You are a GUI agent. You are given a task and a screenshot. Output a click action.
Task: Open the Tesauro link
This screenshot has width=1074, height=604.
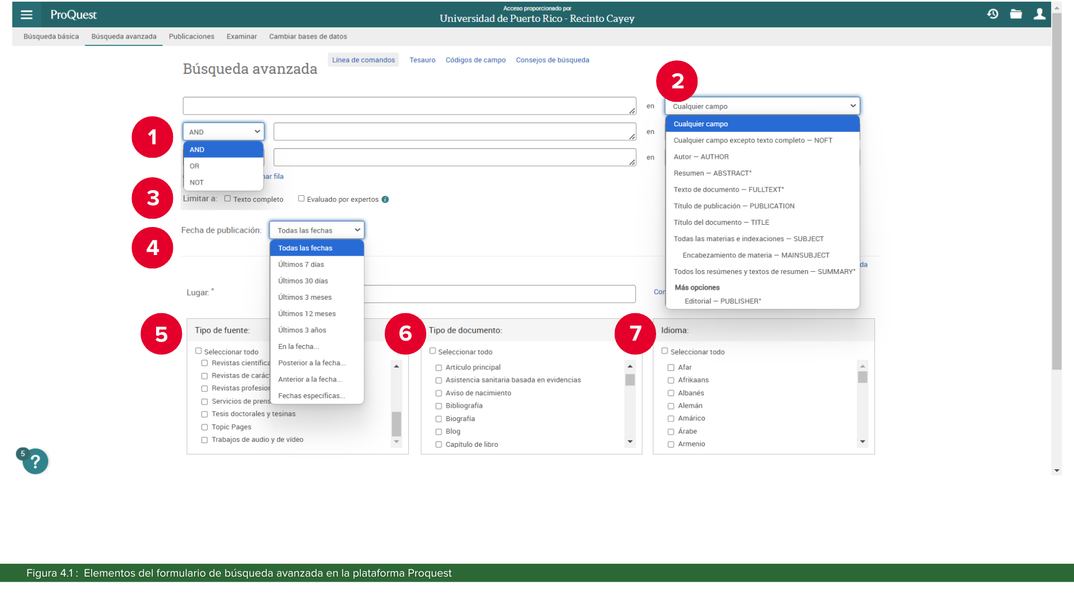(x=422, y=60)
